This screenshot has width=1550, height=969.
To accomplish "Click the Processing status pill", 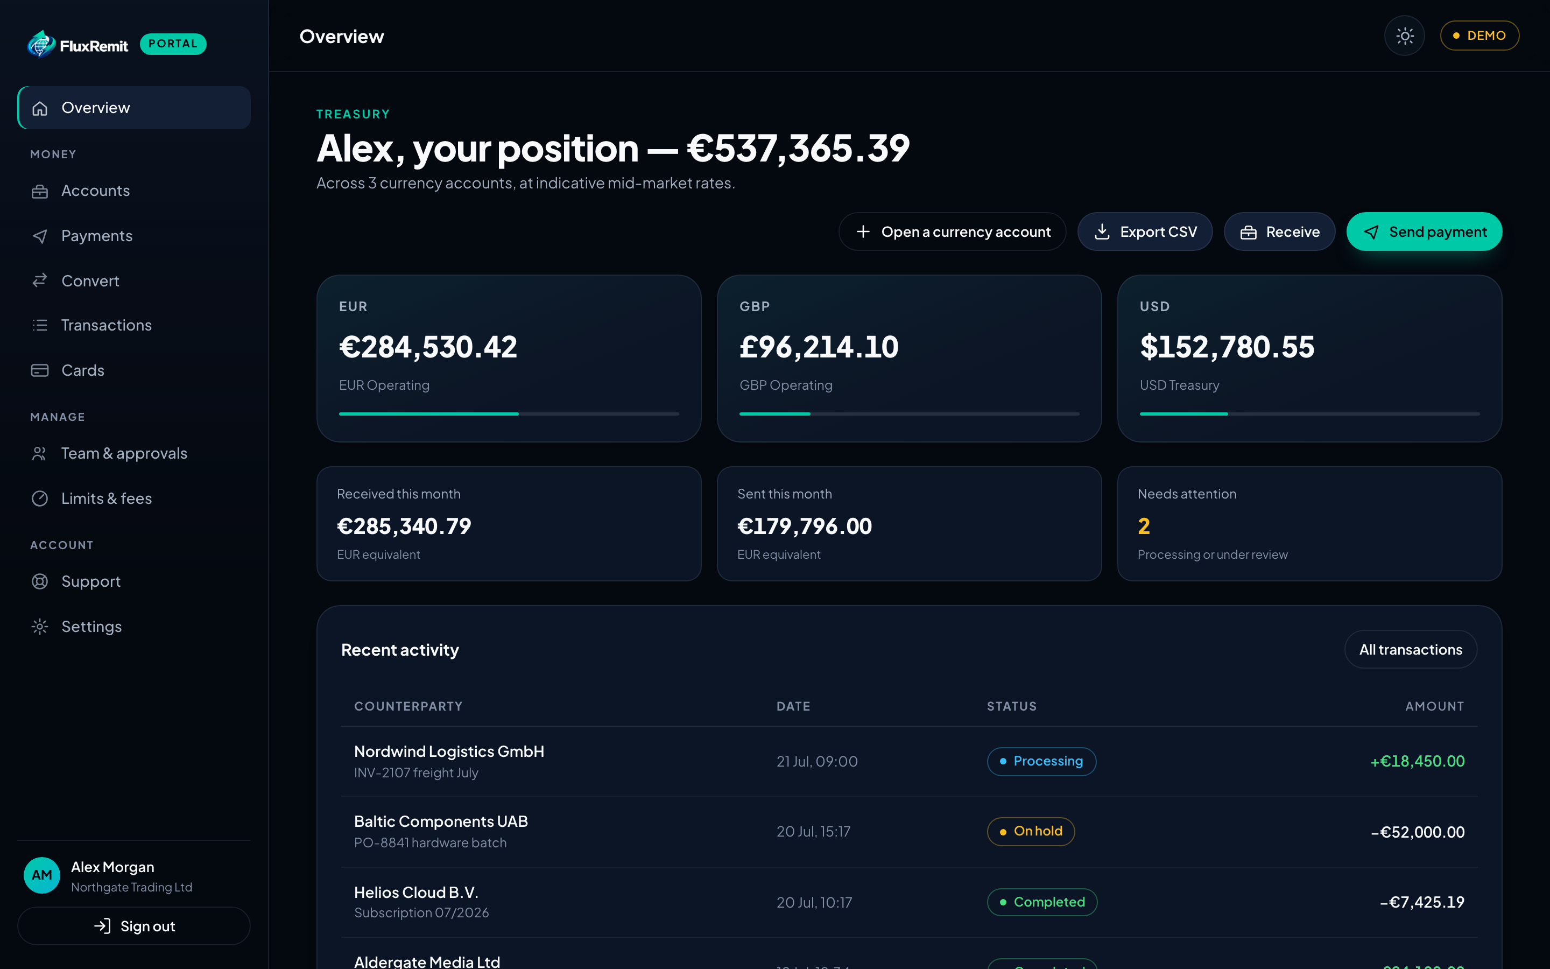I will coord(1041,762).
